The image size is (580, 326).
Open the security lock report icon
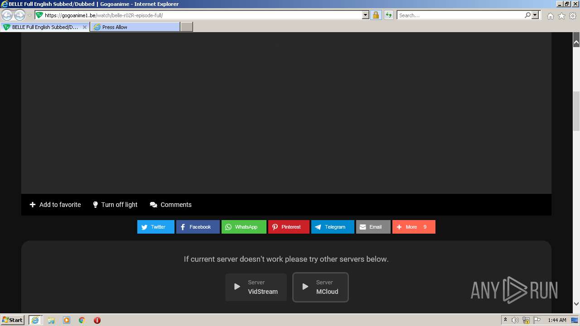tap(376, 15)
